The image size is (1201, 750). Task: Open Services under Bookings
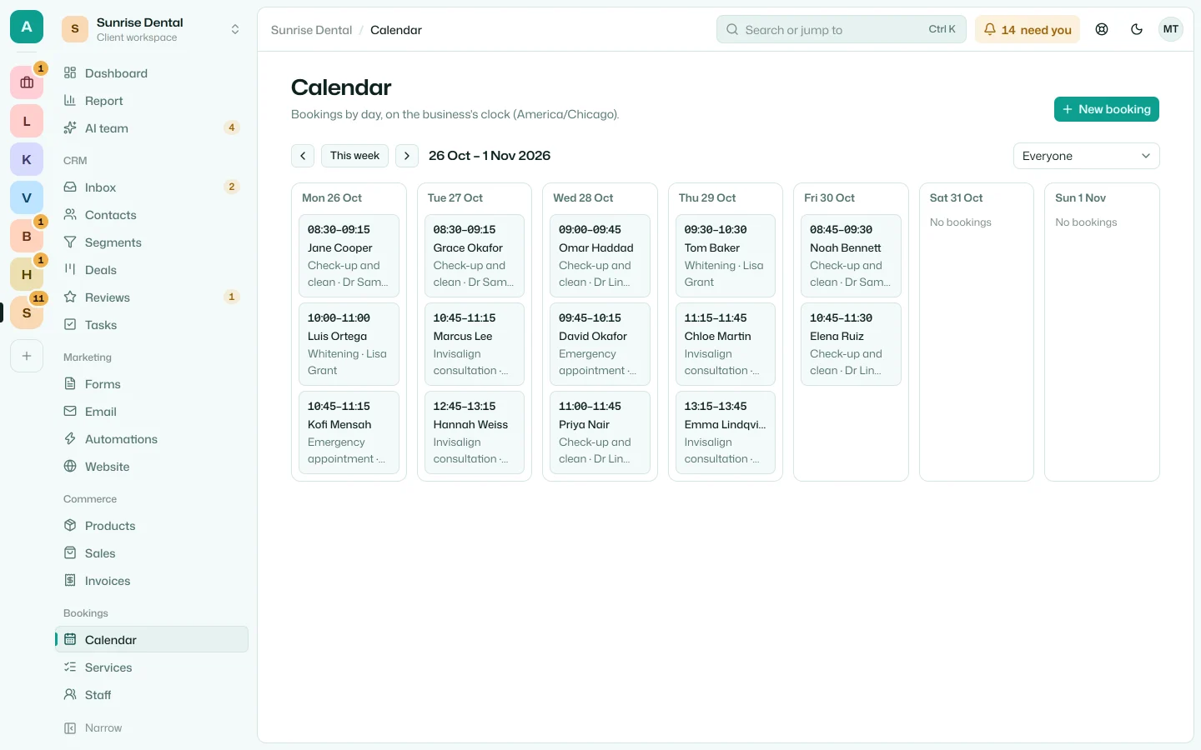[x=152, y=667]
